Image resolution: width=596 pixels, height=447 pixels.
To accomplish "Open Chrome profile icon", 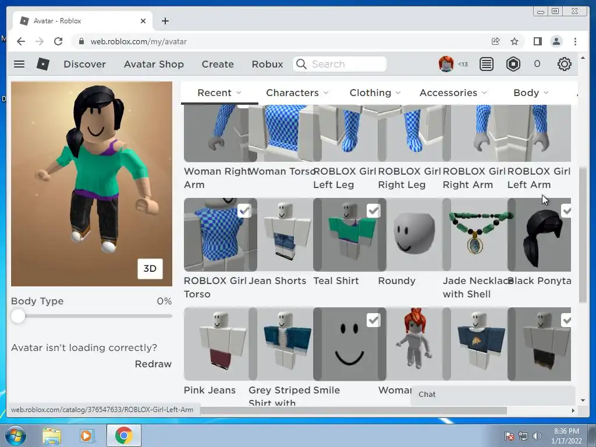I will pyautogui.click(x=556, y=41).
